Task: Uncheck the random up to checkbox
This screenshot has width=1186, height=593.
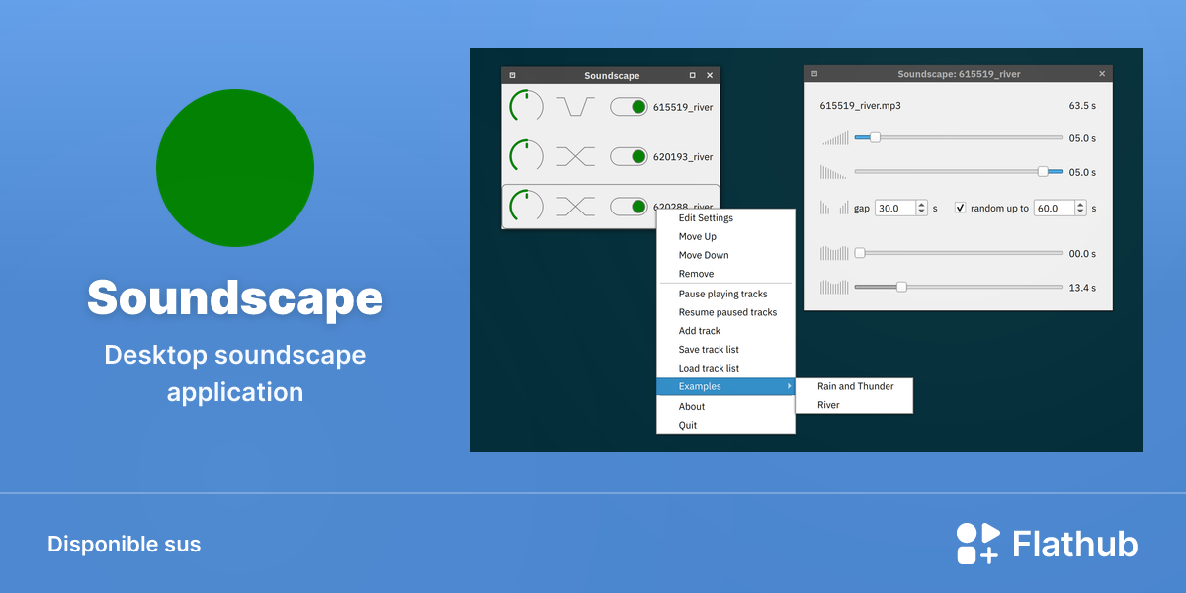Action: (x=960, y=208)
